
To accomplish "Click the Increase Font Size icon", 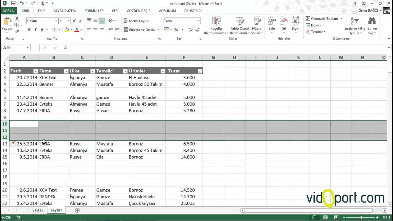I will click(74, 21).
